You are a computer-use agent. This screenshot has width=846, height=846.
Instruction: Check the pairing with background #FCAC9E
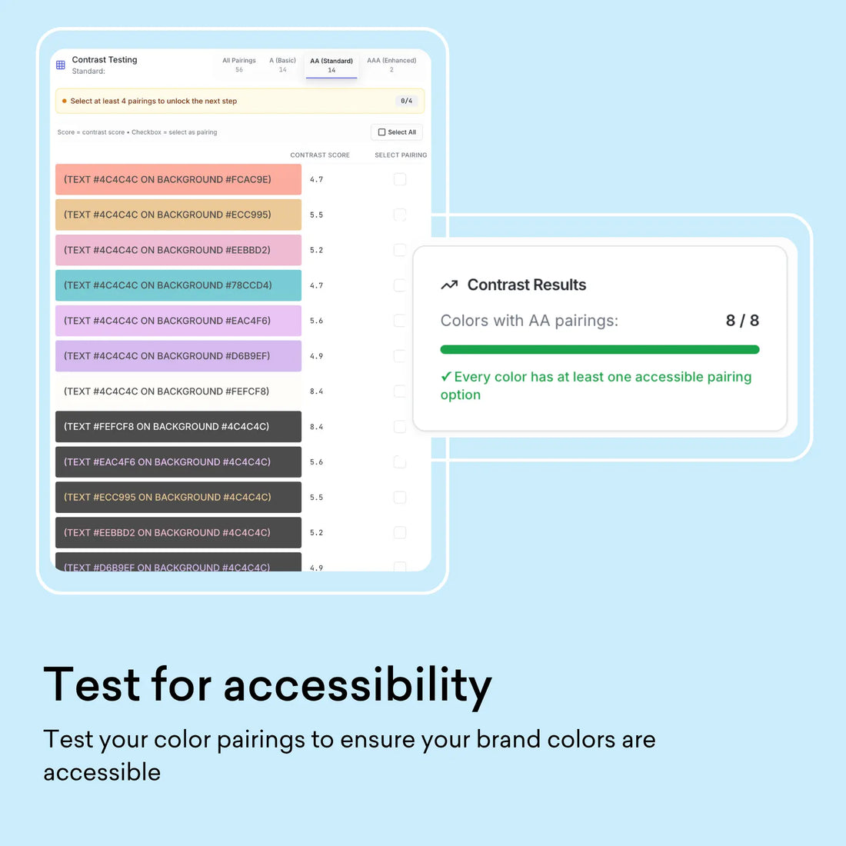(x=399, y=178)
